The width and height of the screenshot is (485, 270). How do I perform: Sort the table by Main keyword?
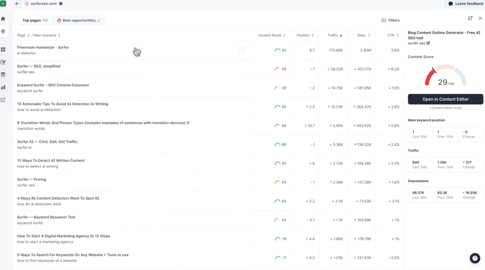pyautogui.click(x=47, y=35)
